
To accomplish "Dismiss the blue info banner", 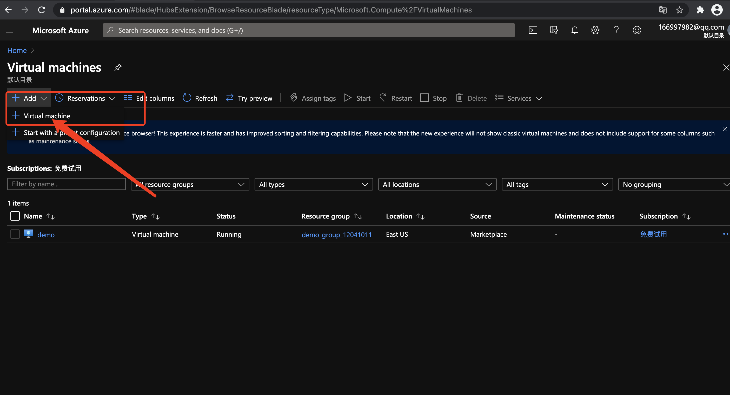I will pos(724,130).
